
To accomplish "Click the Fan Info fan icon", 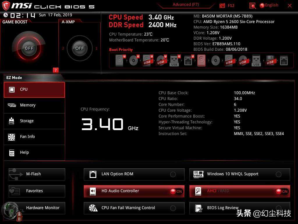I will [x=12, y=137].
